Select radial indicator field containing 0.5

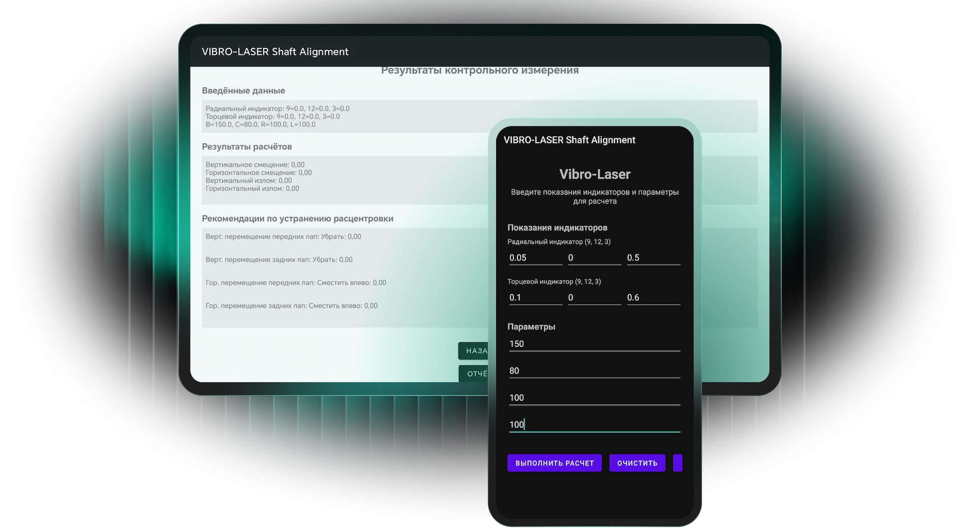point(653,258)
